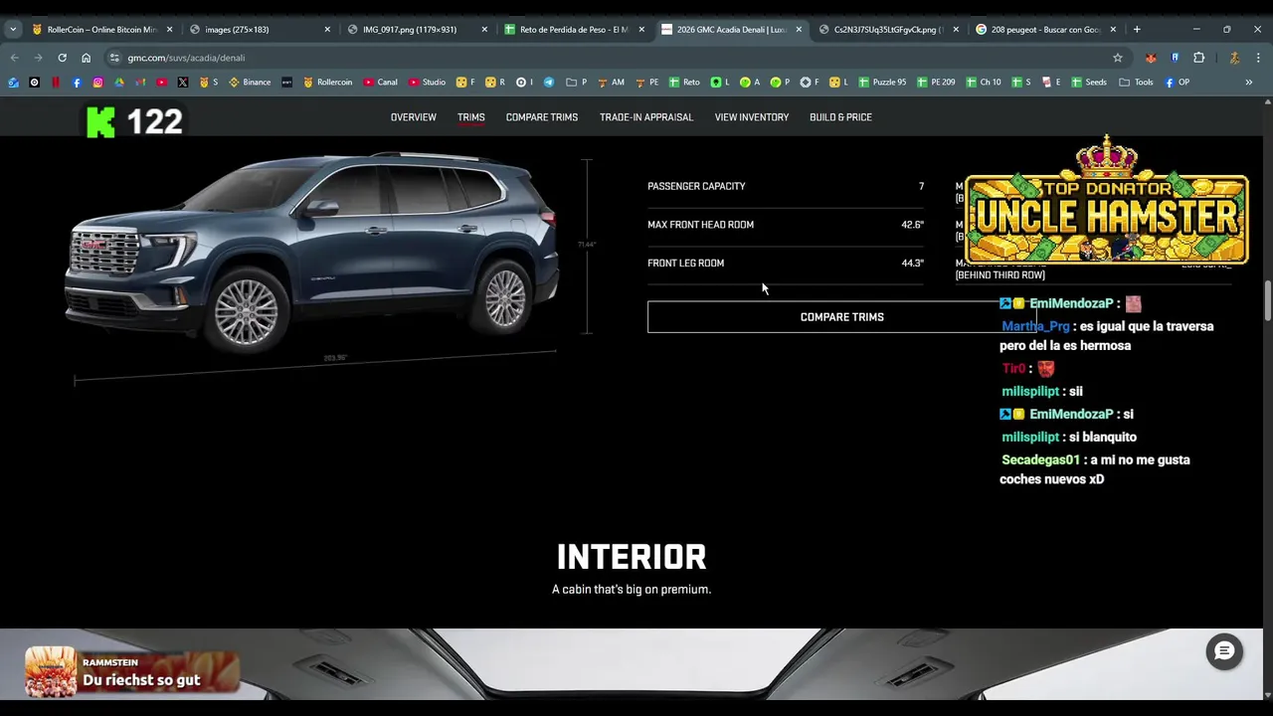Open View Inventory navigation link
The image size is (1273, 716).
point(751,117)
